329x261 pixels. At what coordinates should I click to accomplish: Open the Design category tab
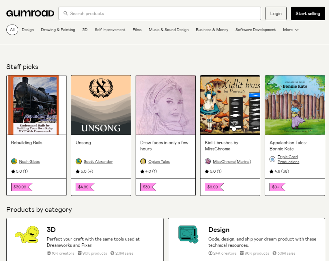[28, 30]
